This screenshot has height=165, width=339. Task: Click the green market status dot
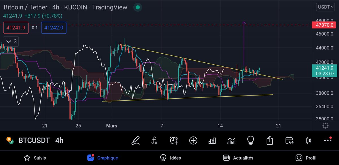138,7
